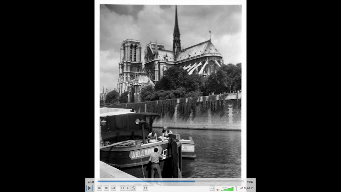Click the 05:13 duration label right of seek bar
Screen dimensions: 341x192
[x=250, y=182]
